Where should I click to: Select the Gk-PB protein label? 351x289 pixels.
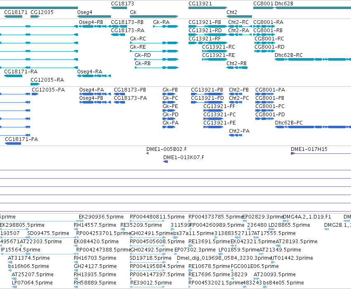[x=170, y=90]
